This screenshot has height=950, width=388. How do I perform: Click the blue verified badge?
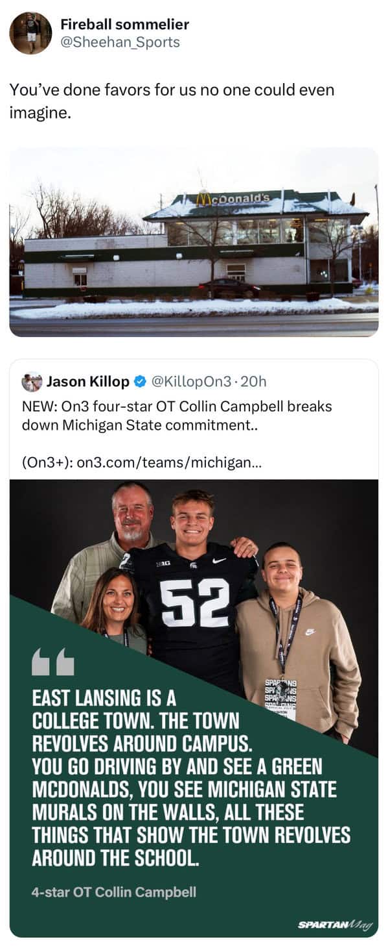click(139, 382)
